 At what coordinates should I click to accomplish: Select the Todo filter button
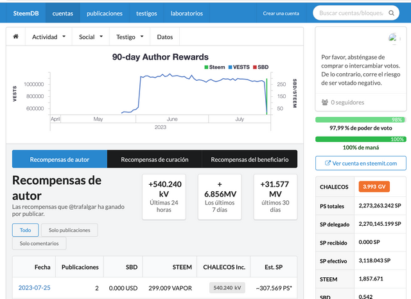tap(26, 230)
